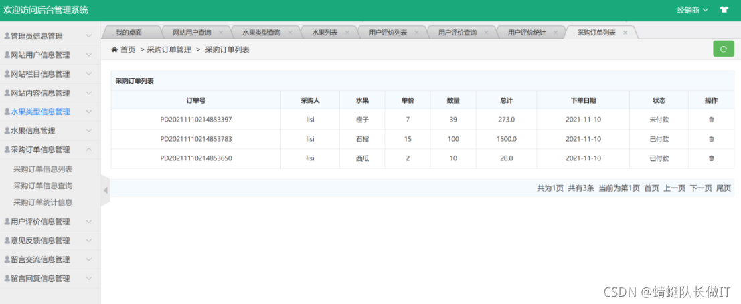Go to 下一页 in pagination

pos(701,188)
